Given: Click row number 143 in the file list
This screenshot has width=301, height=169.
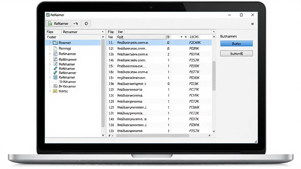Looking at the screenshot, I should point(111,119).
